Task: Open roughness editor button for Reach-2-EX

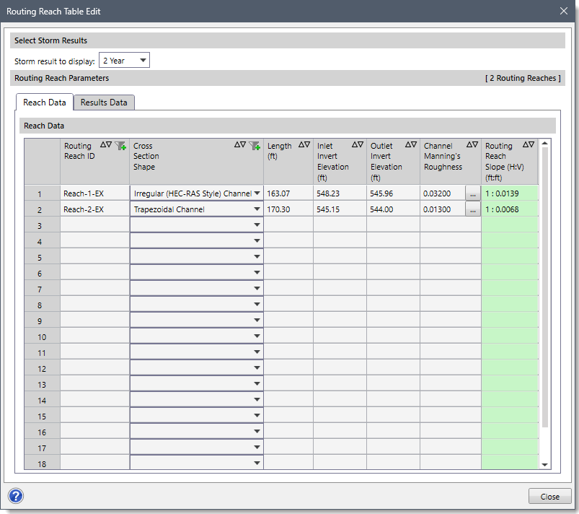Action: [473, 209]
